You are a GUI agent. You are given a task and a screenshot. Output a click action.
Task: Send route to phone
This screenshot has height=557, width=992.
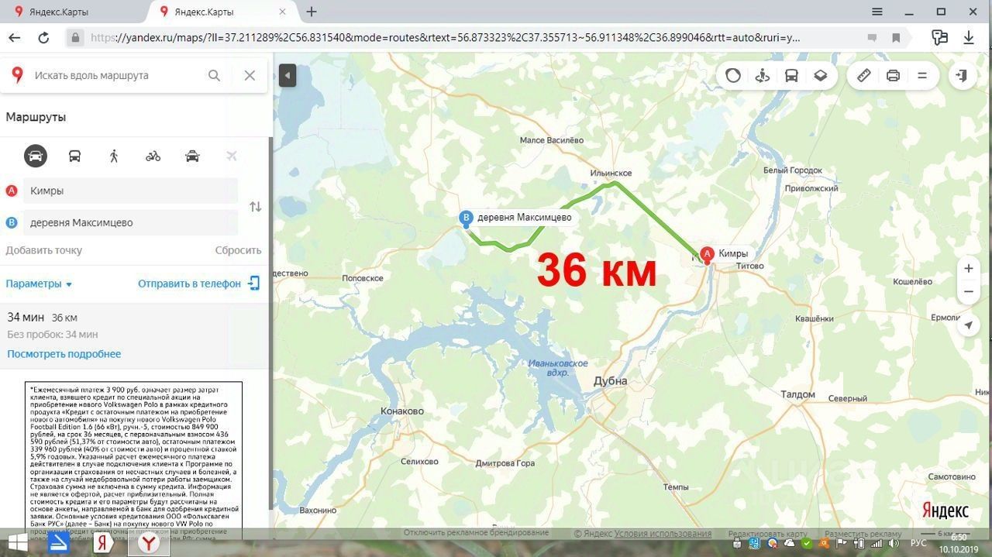(x=198, y=284)
